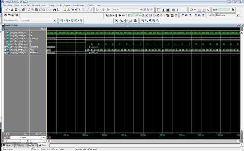Screen dimensions: 244x151
Task: Click the Now: 3,224,734 ps status text
Action: pyautogui.click(x=50, y=149)
